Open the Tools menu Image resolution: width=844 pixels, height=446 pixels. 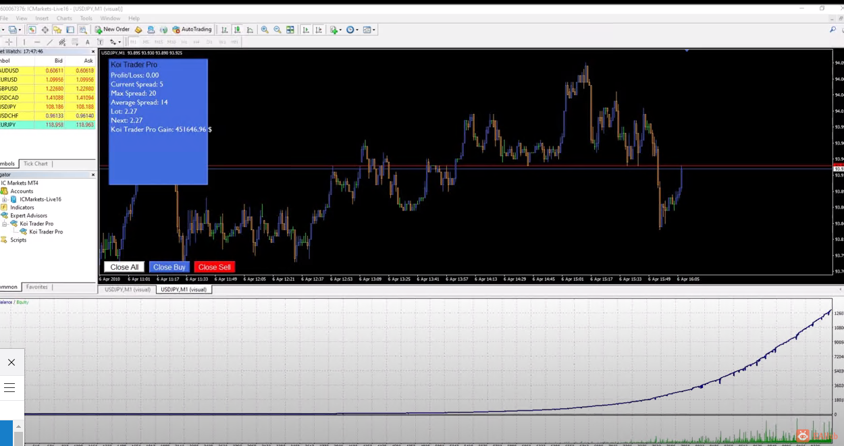coord(86,18)
